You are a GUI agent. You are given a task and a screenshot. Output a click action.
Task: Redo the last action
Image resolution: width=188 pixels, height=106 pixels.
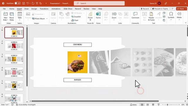click(33, 3)
